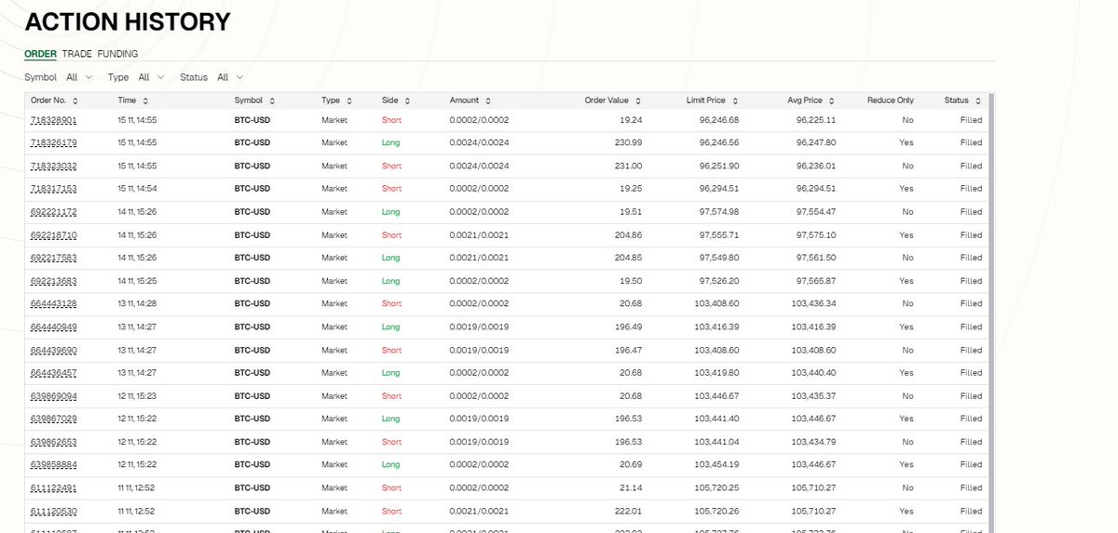This screenshot has width=1118, height=533.
Task: Click the table's vertical scrollbar
Action: (990, 313)
